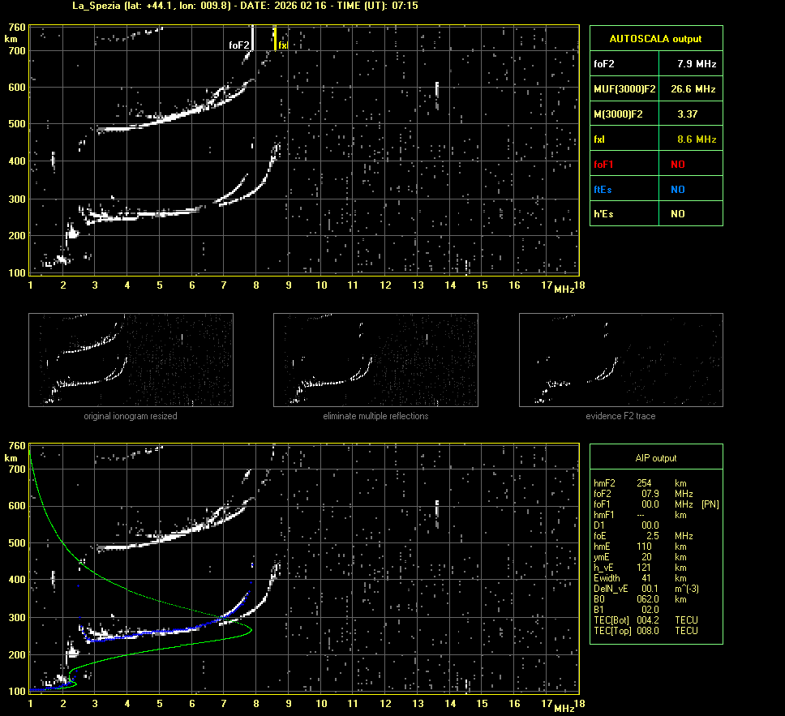Viewport: 785px width, 716px height.
Task: Select the h'Es NO value
Action: point(677,214)
